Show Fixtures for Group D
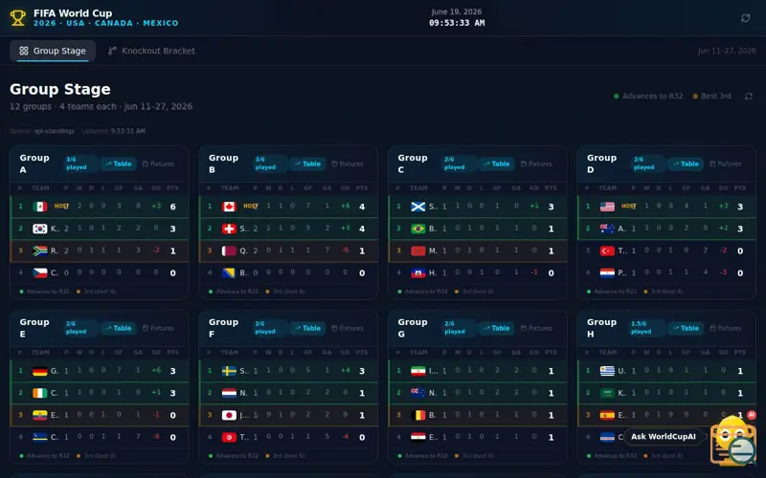This screenshot has width=766, height=478. pyautogui.click(x=726, y=163)
